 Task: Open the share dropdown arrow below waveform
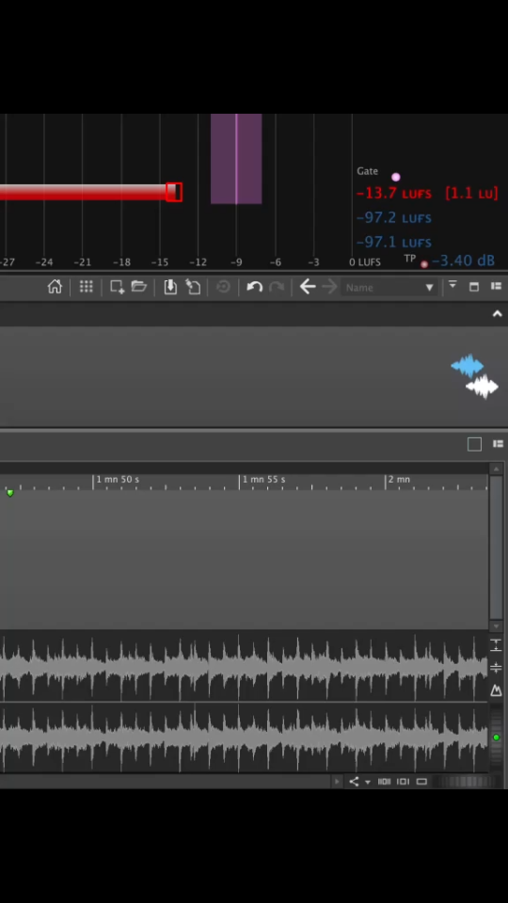pos(368,782)
